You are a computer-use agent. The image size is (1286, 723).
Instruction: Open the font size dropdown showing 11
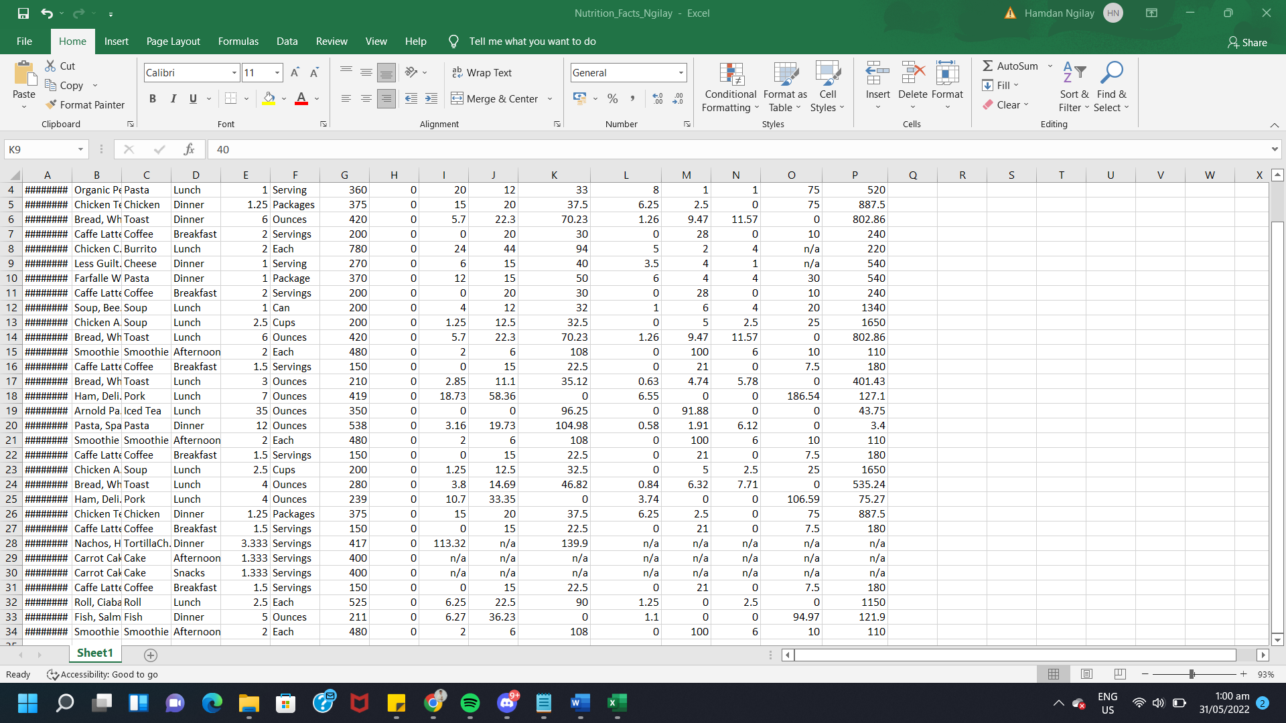tap(277, 72)
